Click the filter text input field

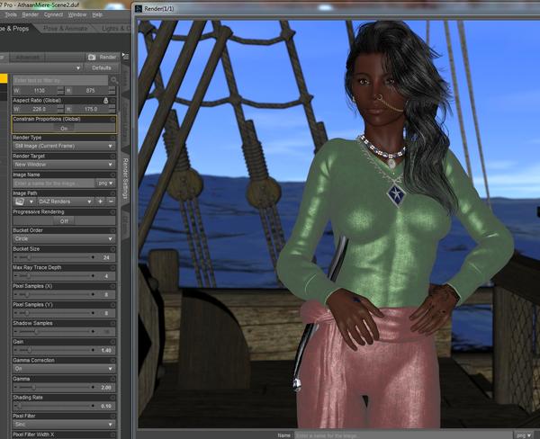pos(60,81)
